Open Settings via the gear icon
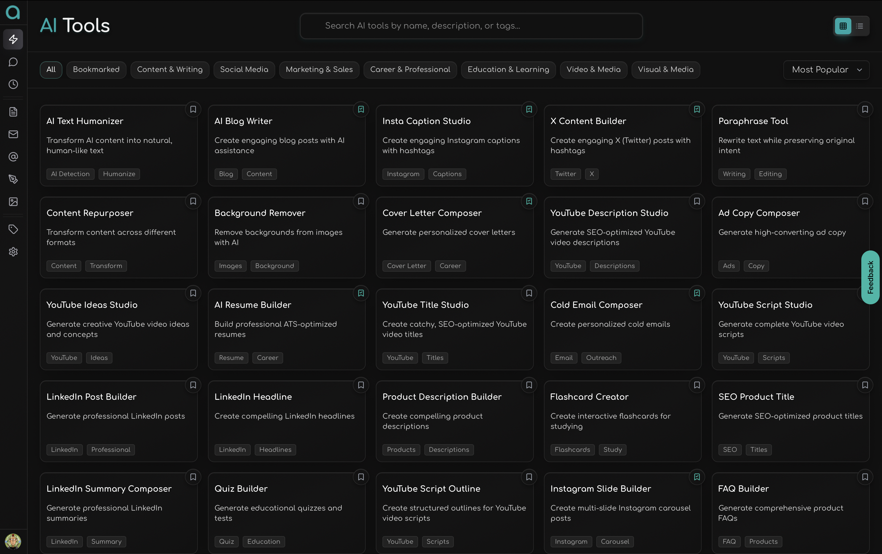The width and height of the screenshot is (882, 554). (13, 251)
